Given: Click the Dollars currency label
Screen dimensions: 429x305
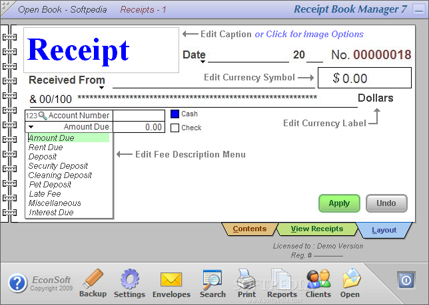Looking at the screenshot, I should (376, 98).
